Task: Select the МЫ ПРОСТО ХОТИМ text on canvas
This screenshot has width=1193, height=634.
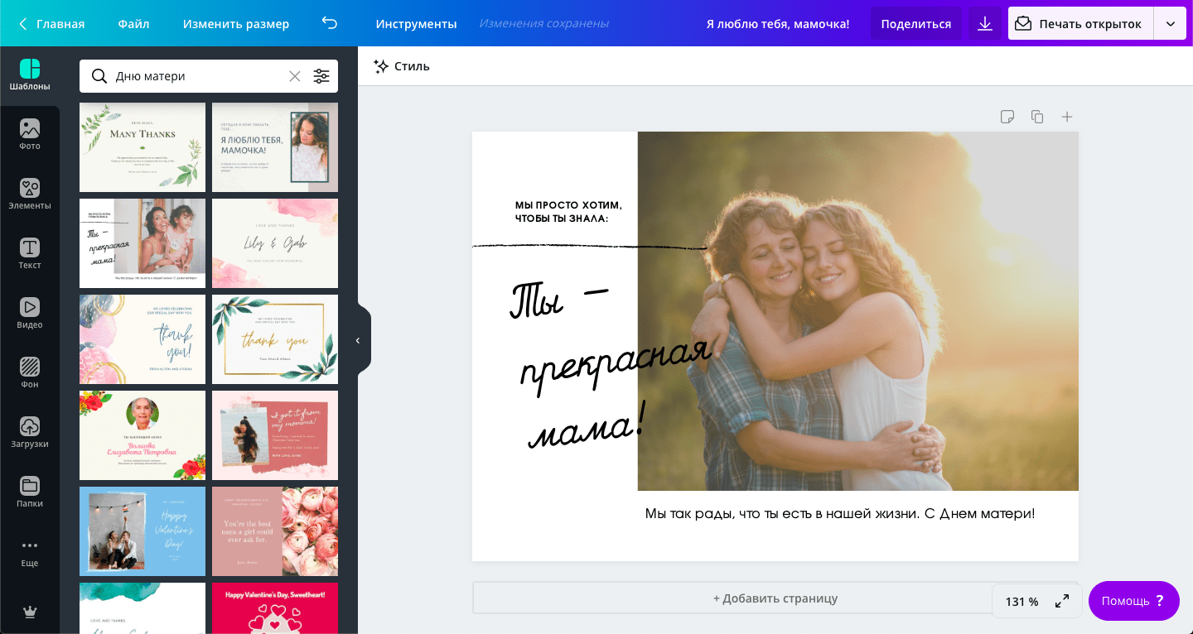Action: [x=568, y=212]
